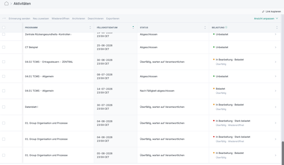Open chevron of row due 05-08-2026
The width and height of the screenshot is (284, 165).
275,155
